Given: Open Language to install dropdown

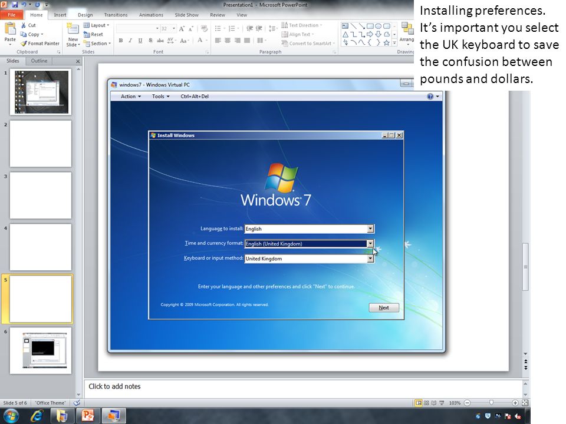Looking at the screenshot, I should coord(370,228).
